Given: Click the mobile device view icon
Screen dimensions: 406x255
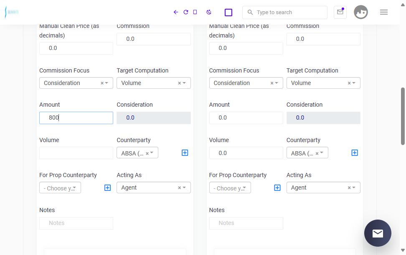Looking at the screenshot, I should point(195,12).
